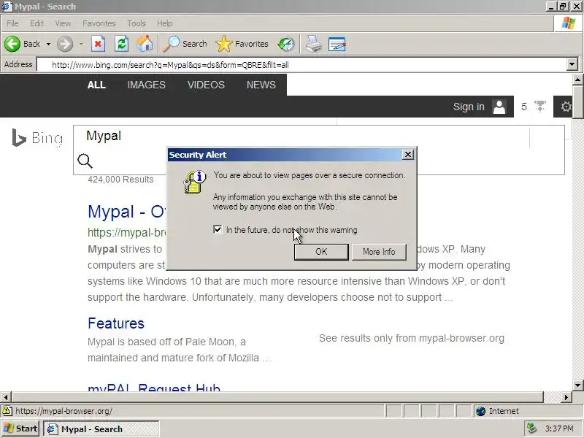Viewport: 584px width, 438px height.
Task: Click the "424,000 Results" text
Action: click(x=120, y=180)
